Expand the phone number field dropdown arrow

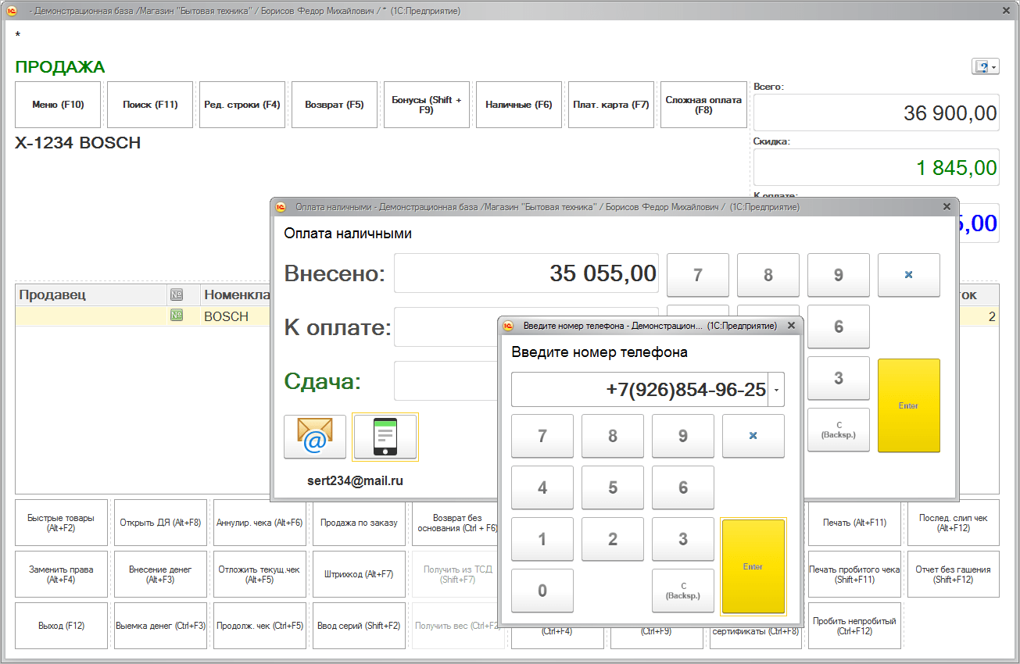click(x=776, y=390)
